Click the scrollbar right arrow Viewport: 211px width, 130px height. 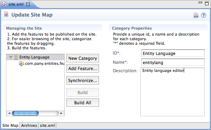pos(61,113)
